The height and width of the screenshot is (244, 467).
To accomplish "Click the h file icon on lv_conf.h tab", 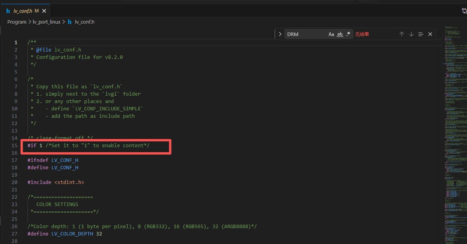I will tap(8, 11).
